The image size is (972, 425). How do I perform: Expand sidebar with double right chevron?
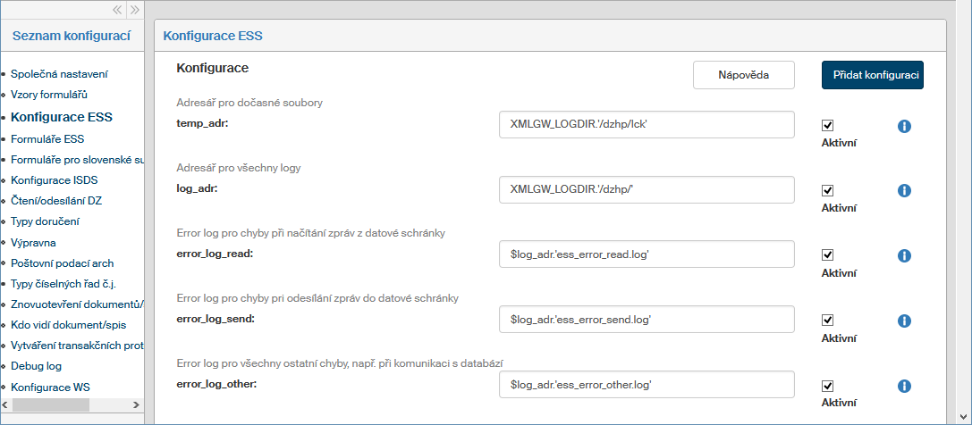tap(134, 10)
